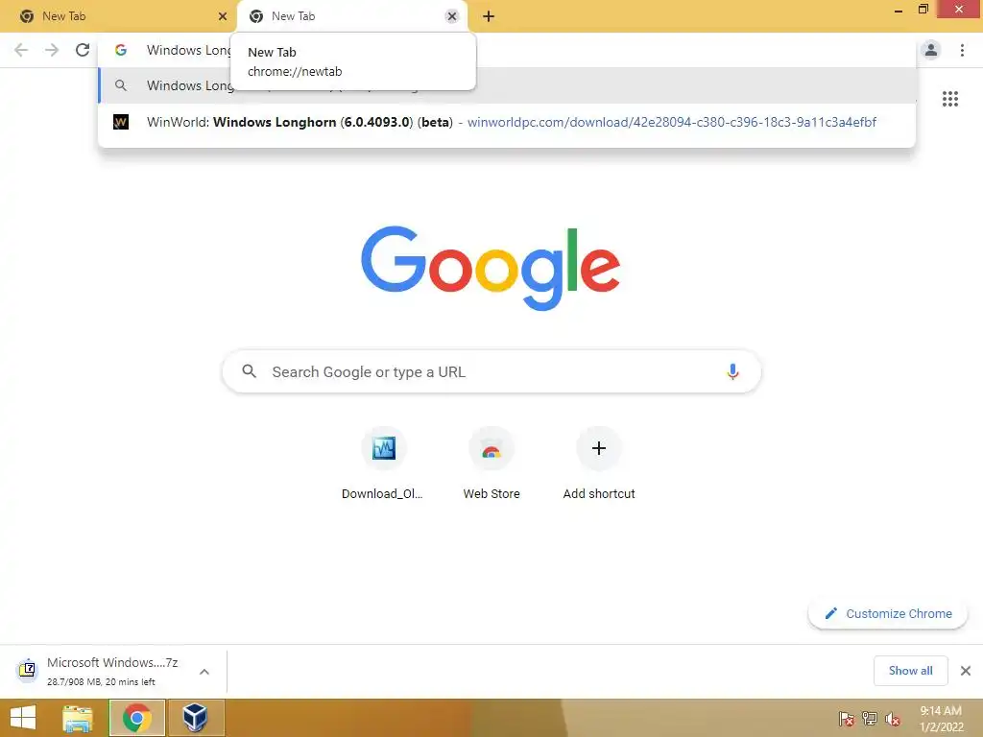The image size is (983, 737).
Task: Click the WinWorld favicon in suggestions
Action: click(121, 122)
